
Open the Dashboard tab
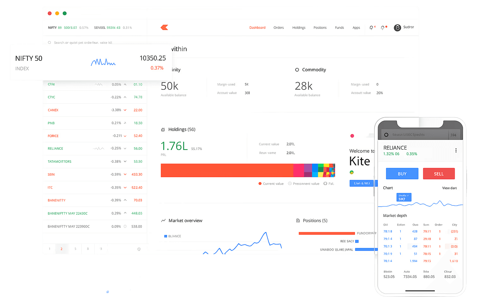pyautogui.click(x=257, y=28)
